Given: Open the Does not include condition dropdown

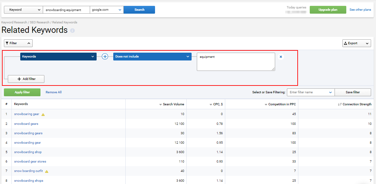Looking at the screenshot, I should (152, 57).
